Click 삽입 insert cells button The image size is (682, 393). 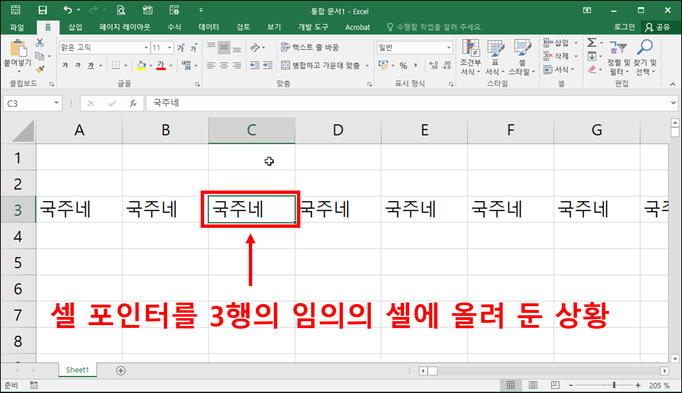[556, 43]
